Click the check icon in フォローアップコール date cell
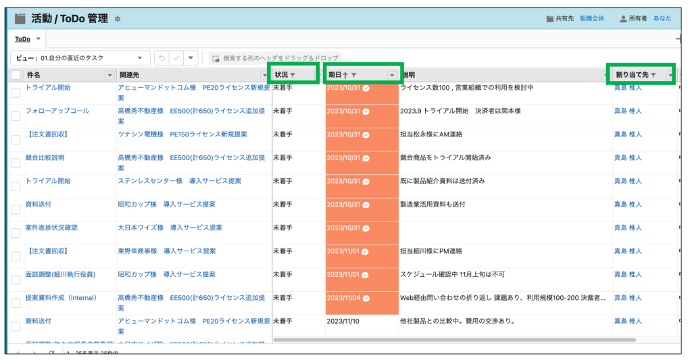This screenshot has width=692, height=360. point(366,111)
